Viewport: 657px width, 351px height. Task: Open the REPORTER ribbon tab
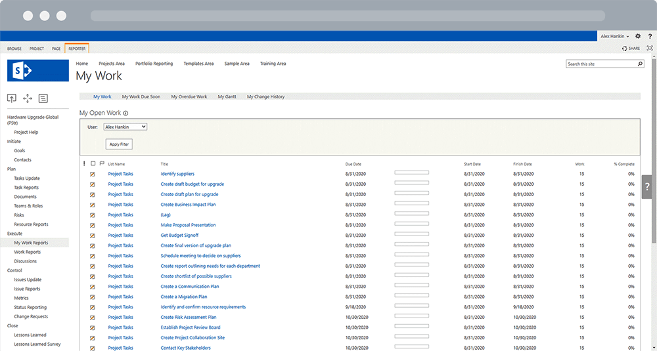(77, 49)
